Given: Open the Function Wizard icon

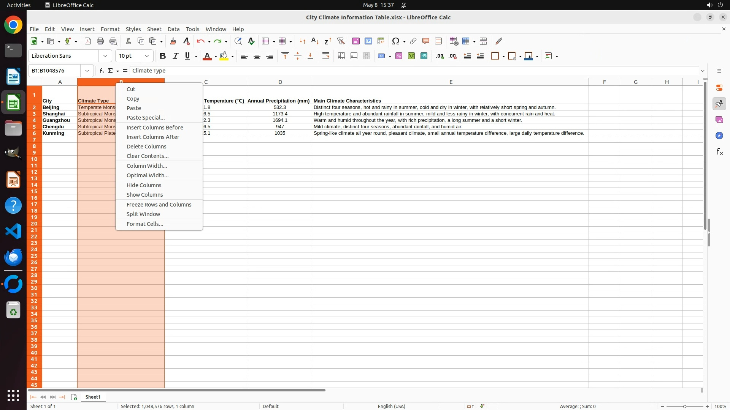Looking at the screenshot, I should coord(102,71).
